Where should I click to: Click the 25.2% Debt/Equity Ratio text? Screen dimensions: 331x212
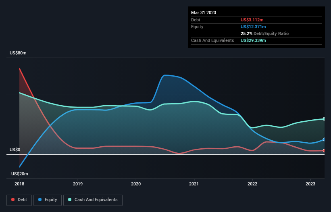[x=264, y=33]
